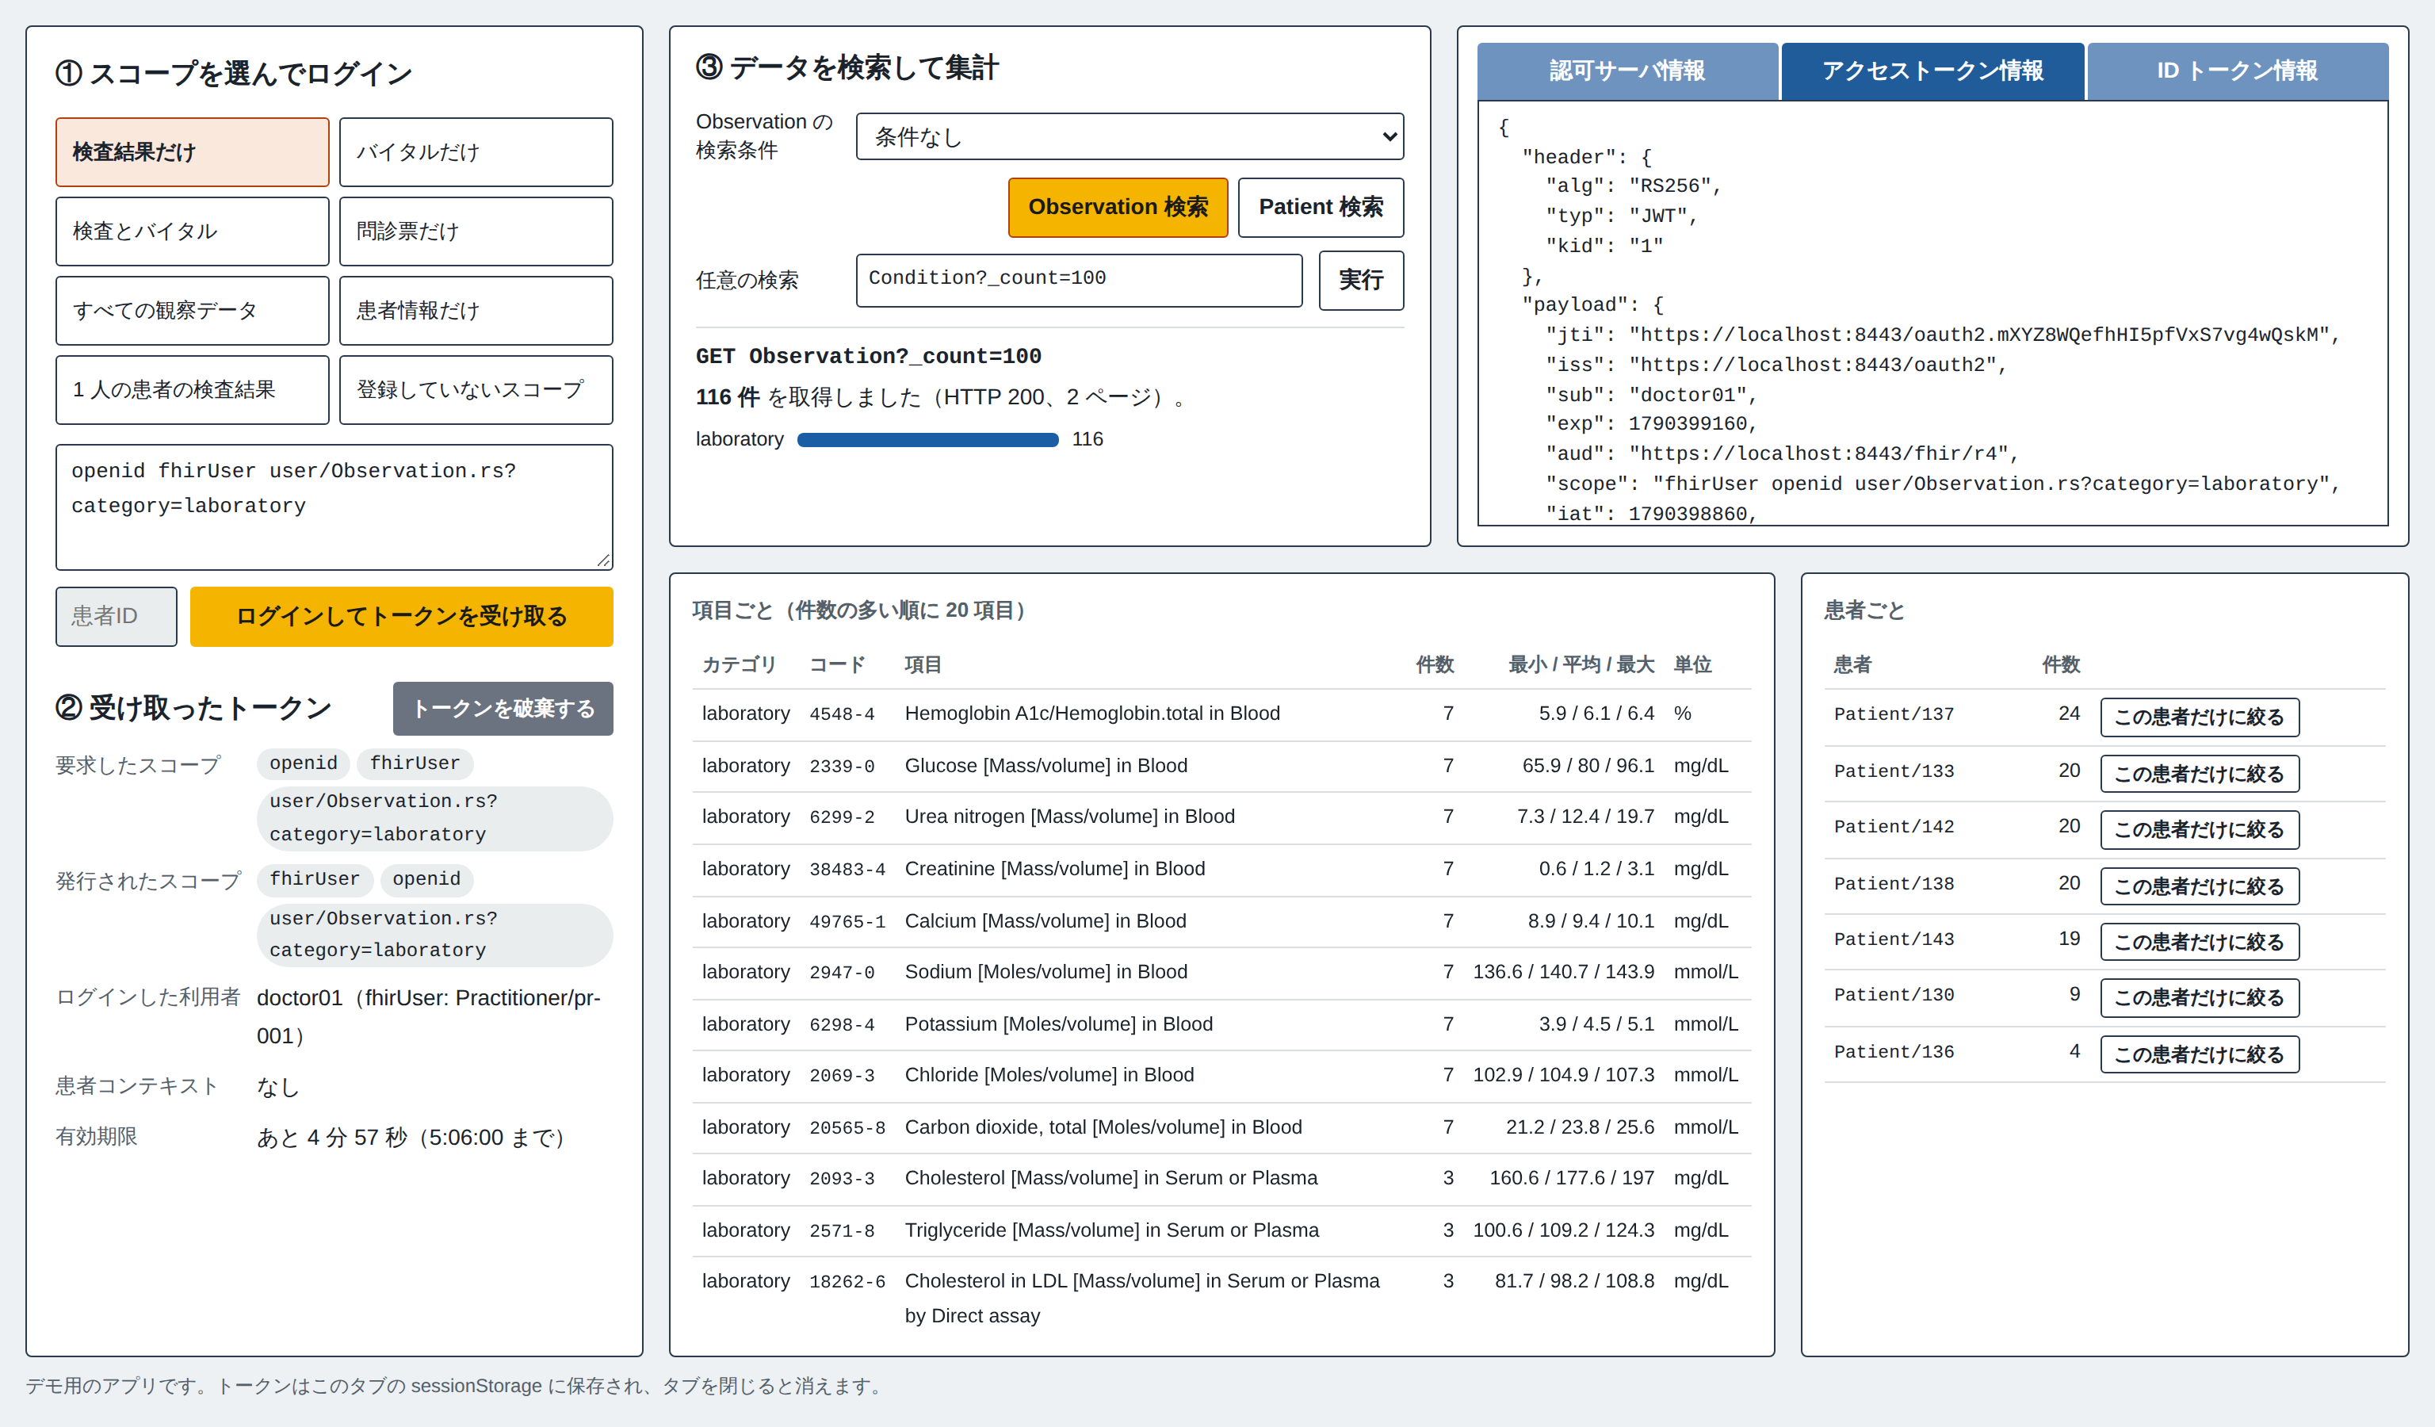Image resolution: width=2435 pixels, height=1427 pixels.
Task: Select the 検査結果だけ scope preset
Action: click(x=193, y=151)
